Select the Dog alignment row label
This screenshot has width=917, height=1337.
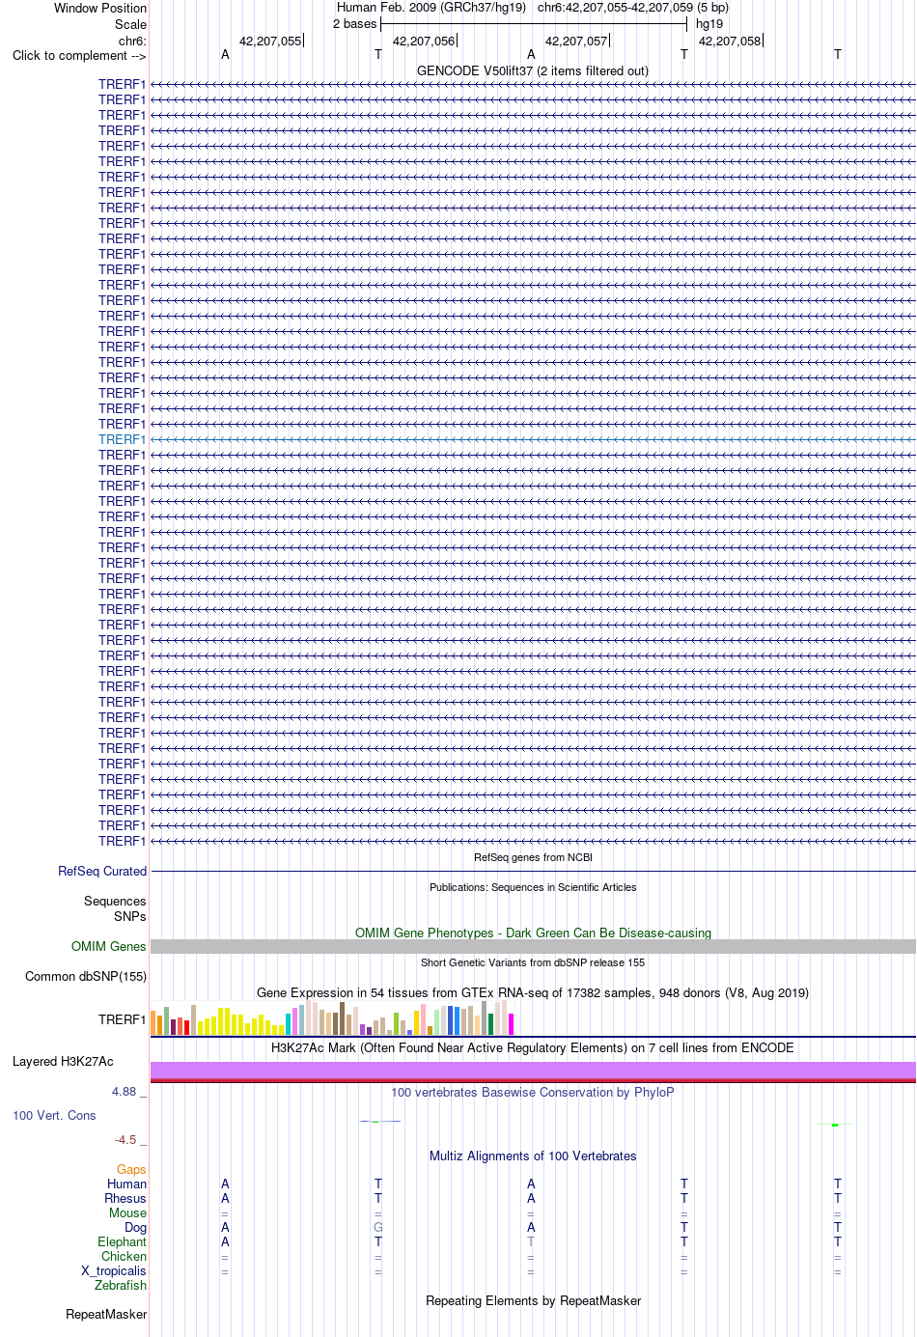[136, 1227]
